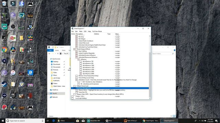Click the Windows Start button

[x=3, y=121]
